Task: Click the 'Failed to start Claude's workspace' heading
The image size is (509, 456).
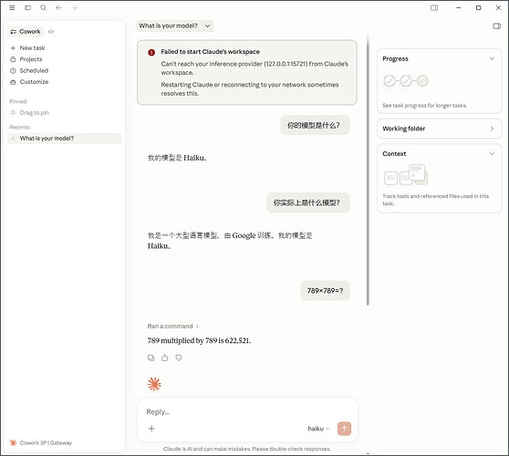Action: click(210, 52)
